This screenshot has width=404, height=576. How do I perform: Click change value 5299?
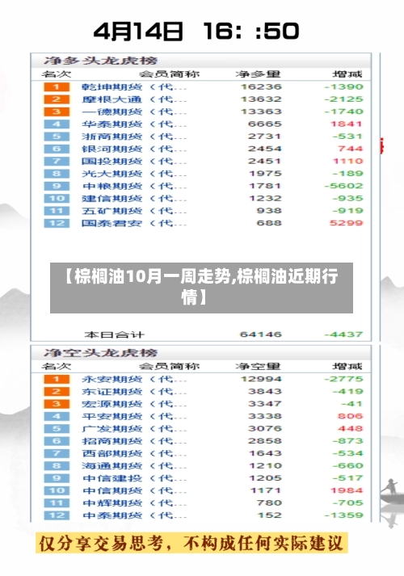click(347, 223)
